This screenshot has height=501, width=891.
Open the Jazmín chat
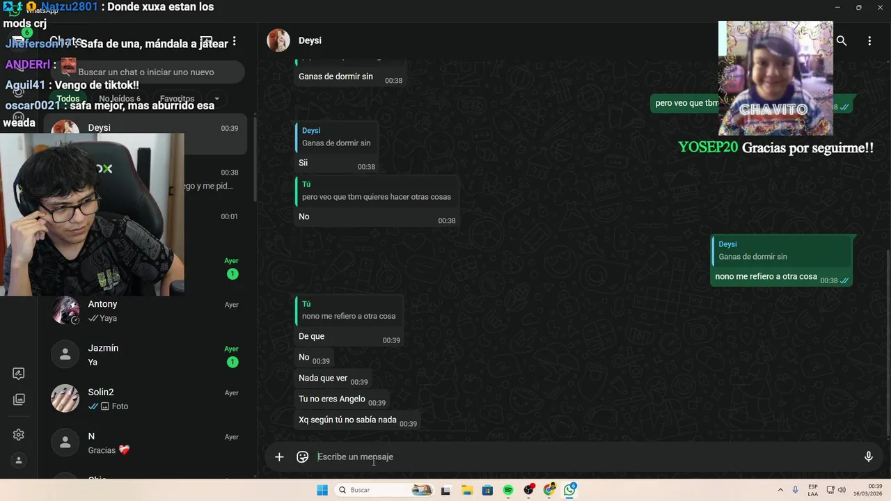(x=145, y=355)
